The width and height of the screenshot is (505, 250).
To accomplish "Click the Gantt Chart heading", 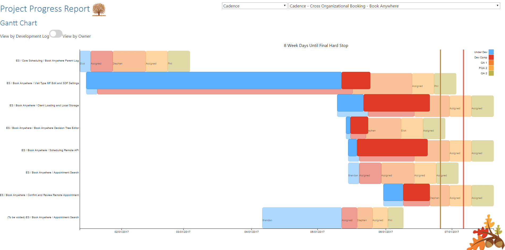I will (x=19, y=23).
